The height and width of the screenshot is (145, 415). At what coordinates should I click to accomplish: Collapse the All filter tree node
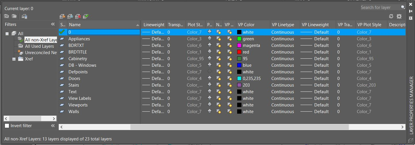7,34
